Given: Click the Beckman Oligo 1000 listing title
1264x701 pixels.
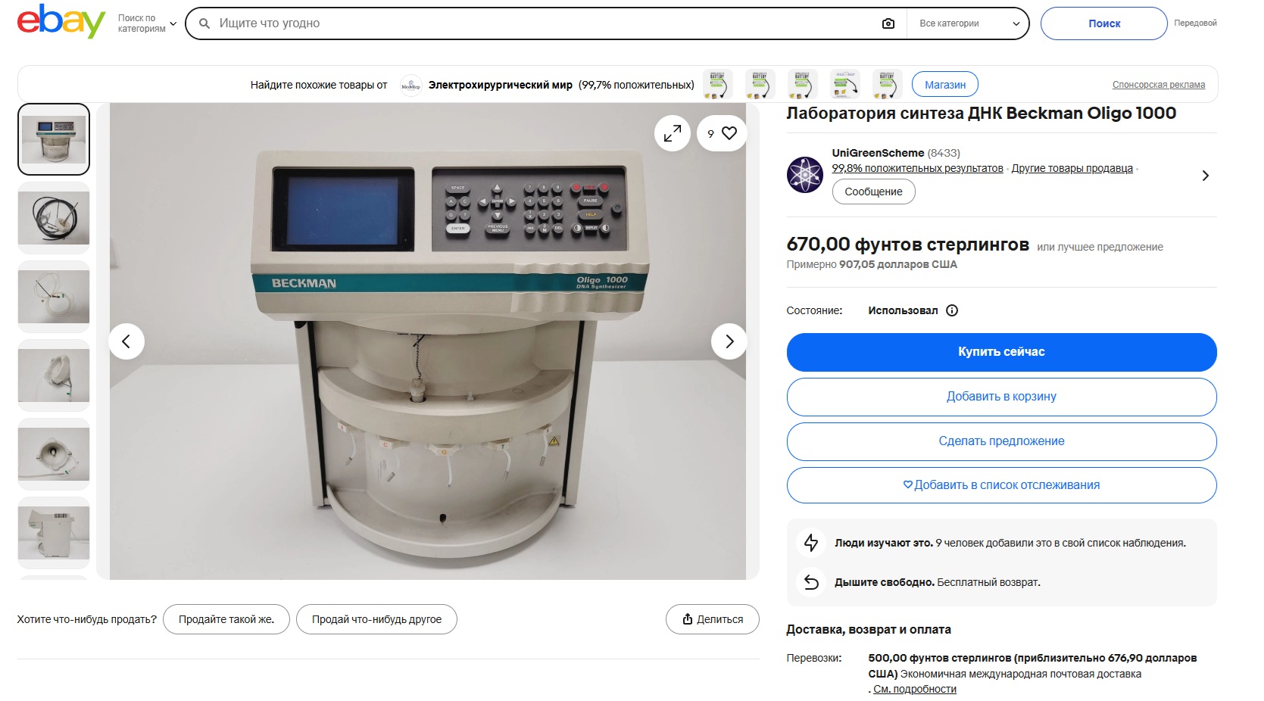Looking at the screenshot, I should click(981, 114).
